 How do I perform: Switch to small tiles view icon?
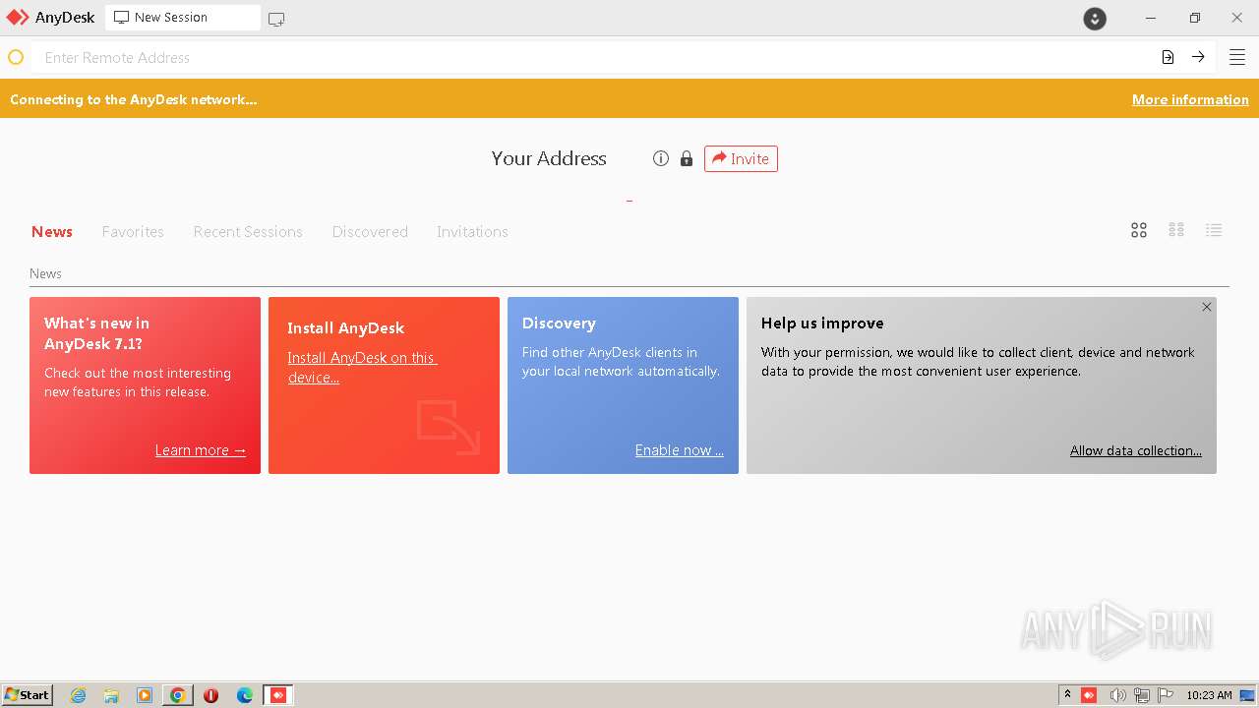(1176, 230)
